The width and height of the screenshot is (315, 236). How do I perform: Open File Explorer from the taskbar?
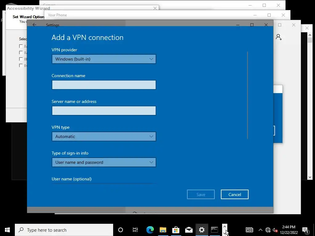(x=163, y=230)
